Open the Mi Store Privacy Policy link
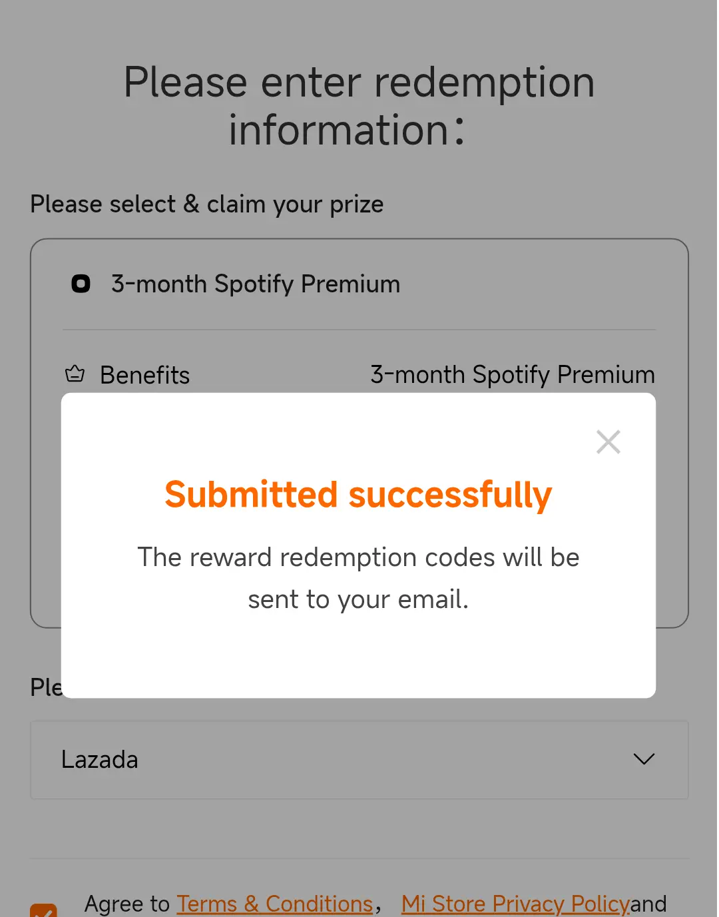 click(x=515, y=904)
